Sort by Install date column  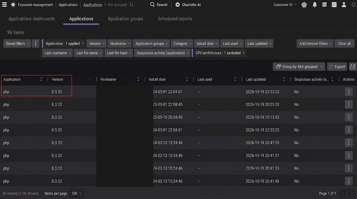pos(187,79)
